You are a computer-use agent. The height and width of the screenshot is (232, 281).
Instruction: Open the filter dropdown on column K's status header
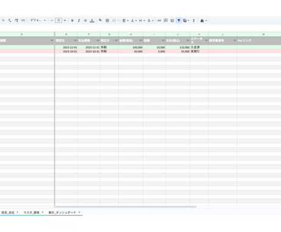(206, 41)
